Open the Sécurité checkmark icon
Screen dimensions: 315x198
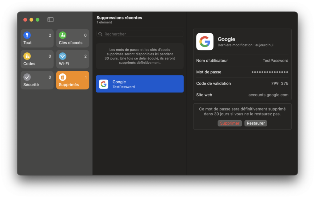pyautogui.click(x=27, y=77)
